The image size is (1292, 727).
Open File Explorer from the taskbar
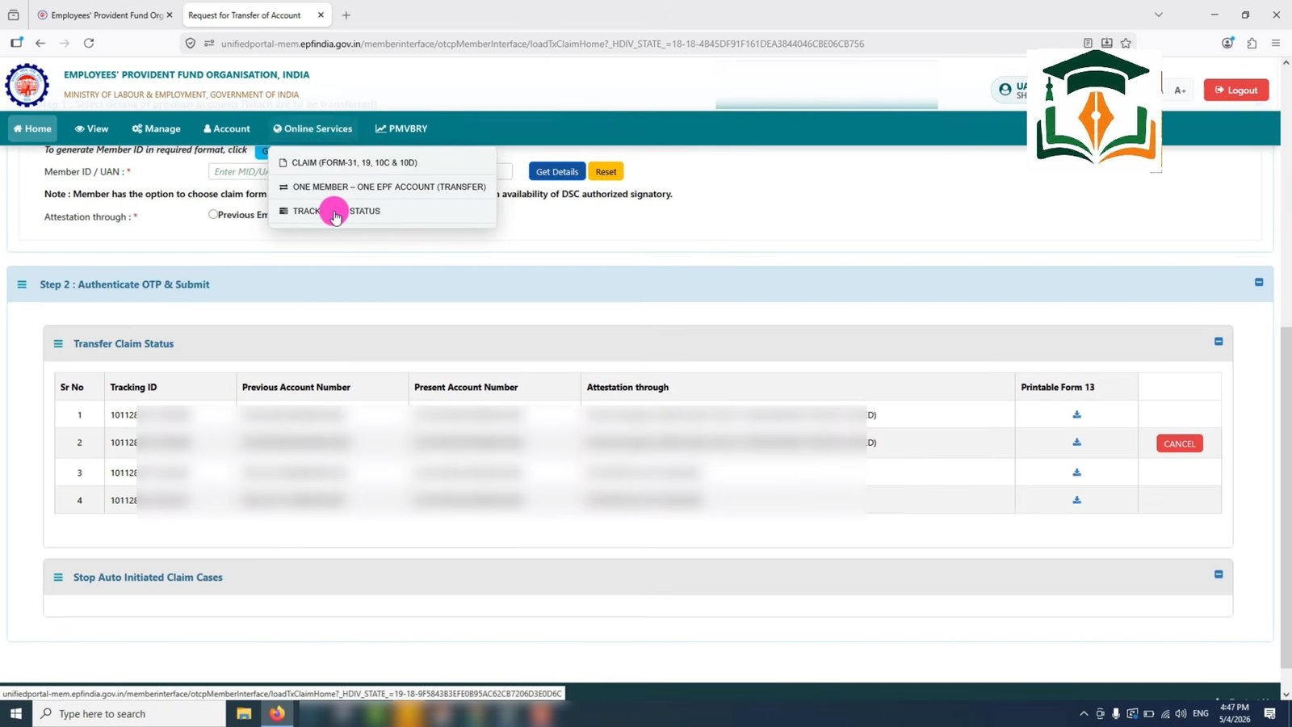pyautogui.click(x=244, y=713)
